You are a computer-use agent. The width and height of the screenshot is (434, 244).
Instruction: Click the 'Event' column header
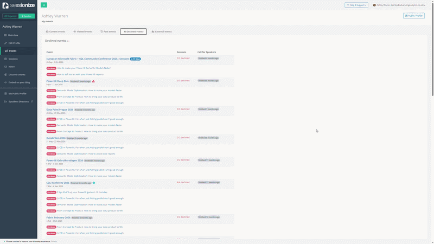49,52
